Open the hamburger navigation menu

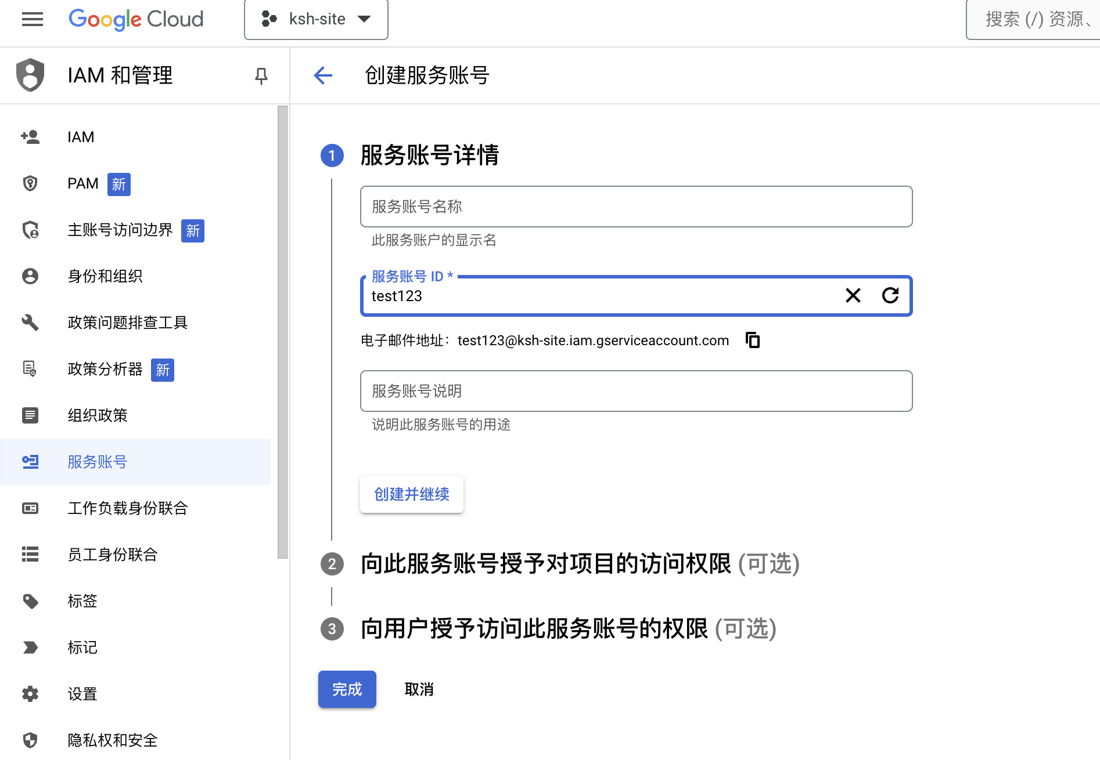point(33,19)
